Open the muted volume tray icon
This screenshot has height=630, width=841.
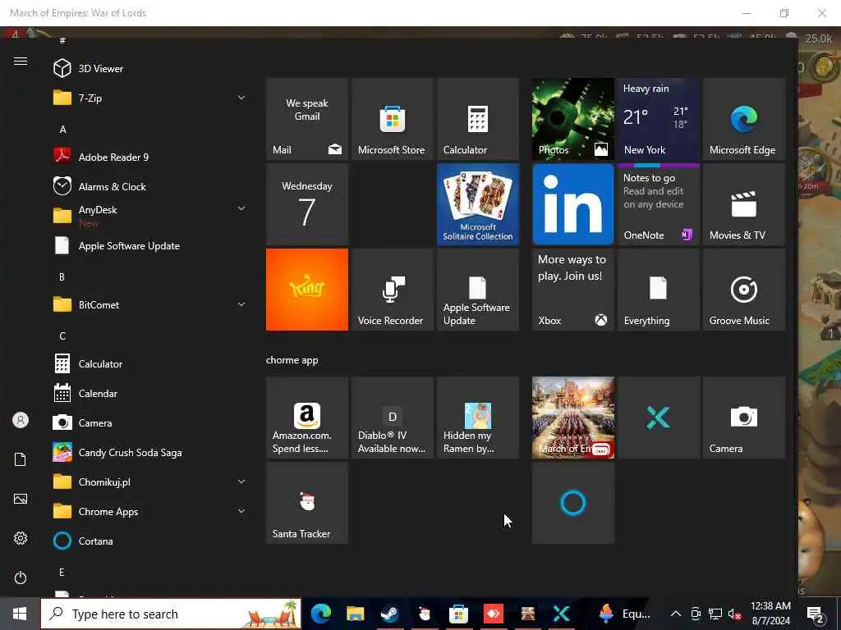click(x=734, y=614)
